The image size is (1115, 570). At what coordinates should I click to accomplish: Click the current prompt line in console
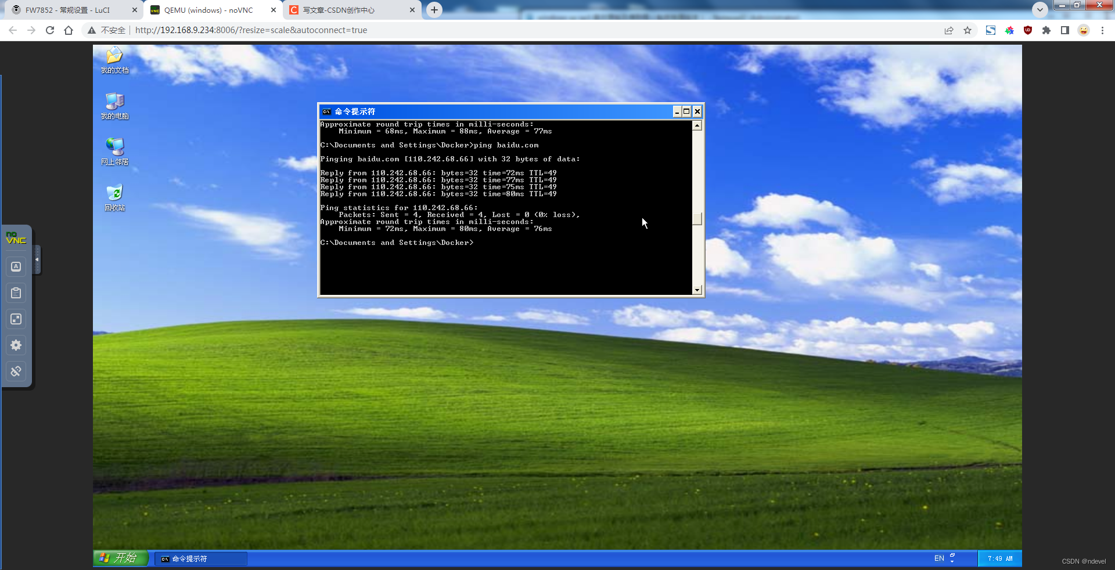click(397, 243)
